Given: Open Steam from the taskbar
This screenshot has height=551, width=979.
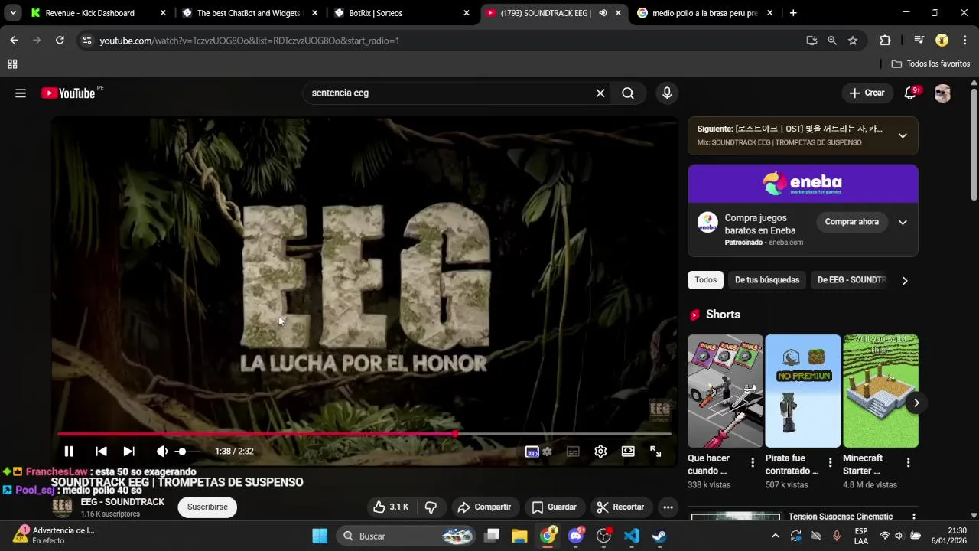Looking at the screenshot, I should pos(659,536).
